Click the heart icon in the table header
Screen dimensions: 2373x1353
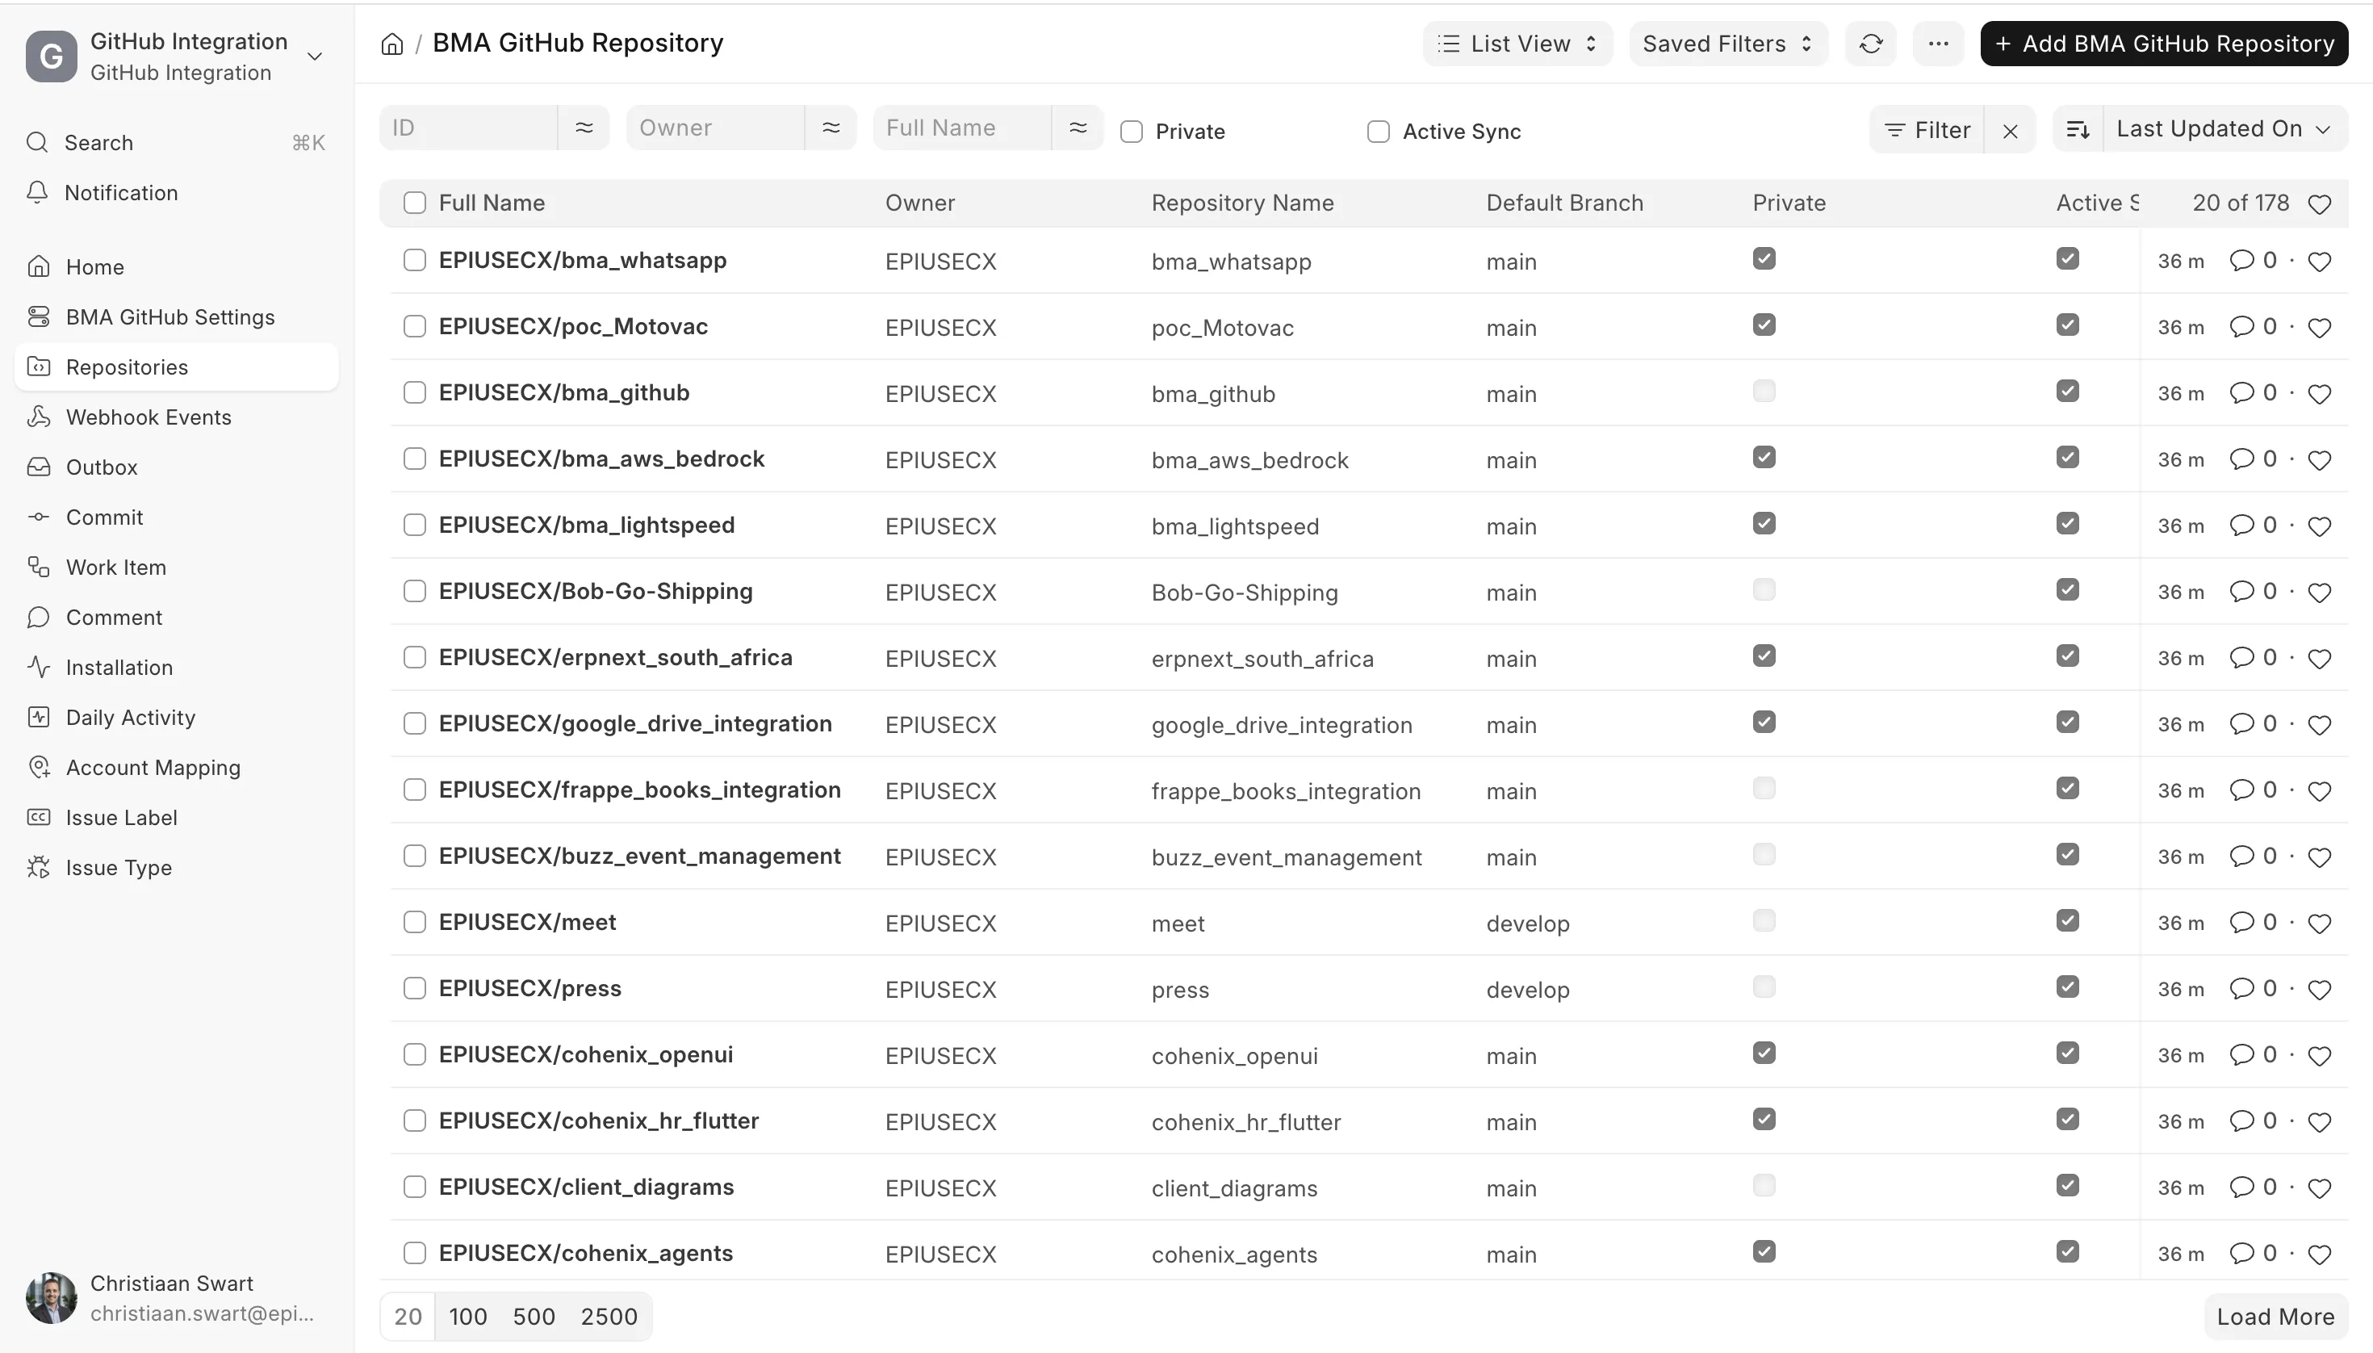click(x=2319, y=204)
